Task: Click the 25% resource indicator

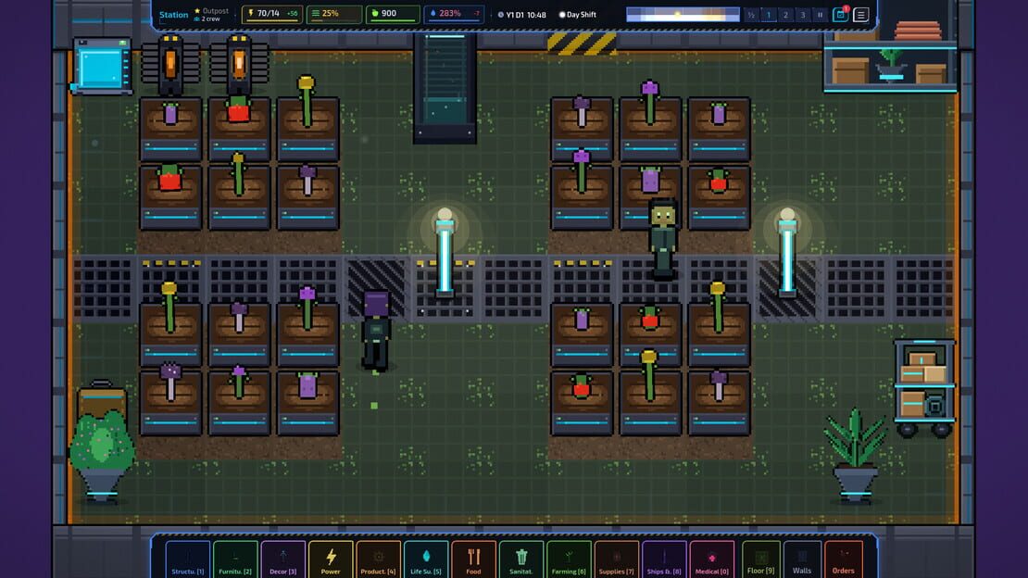Action: [333, 14]
